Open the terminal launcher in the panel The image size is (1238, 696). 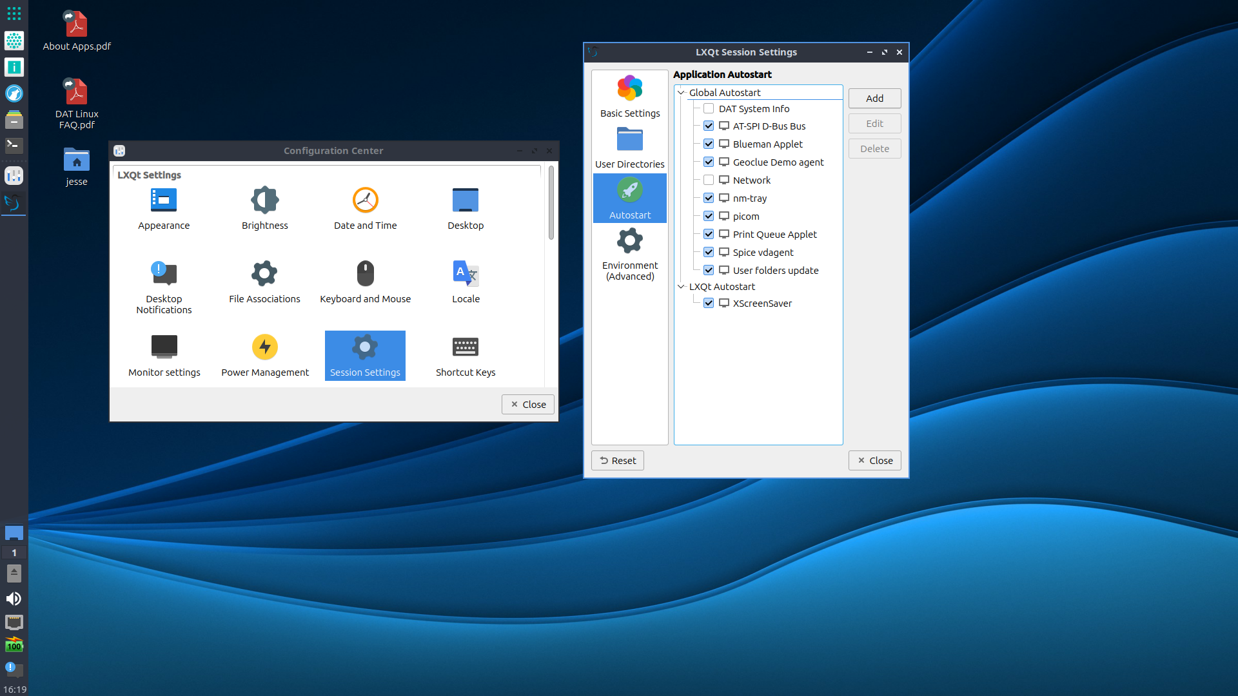pos(14,146)
